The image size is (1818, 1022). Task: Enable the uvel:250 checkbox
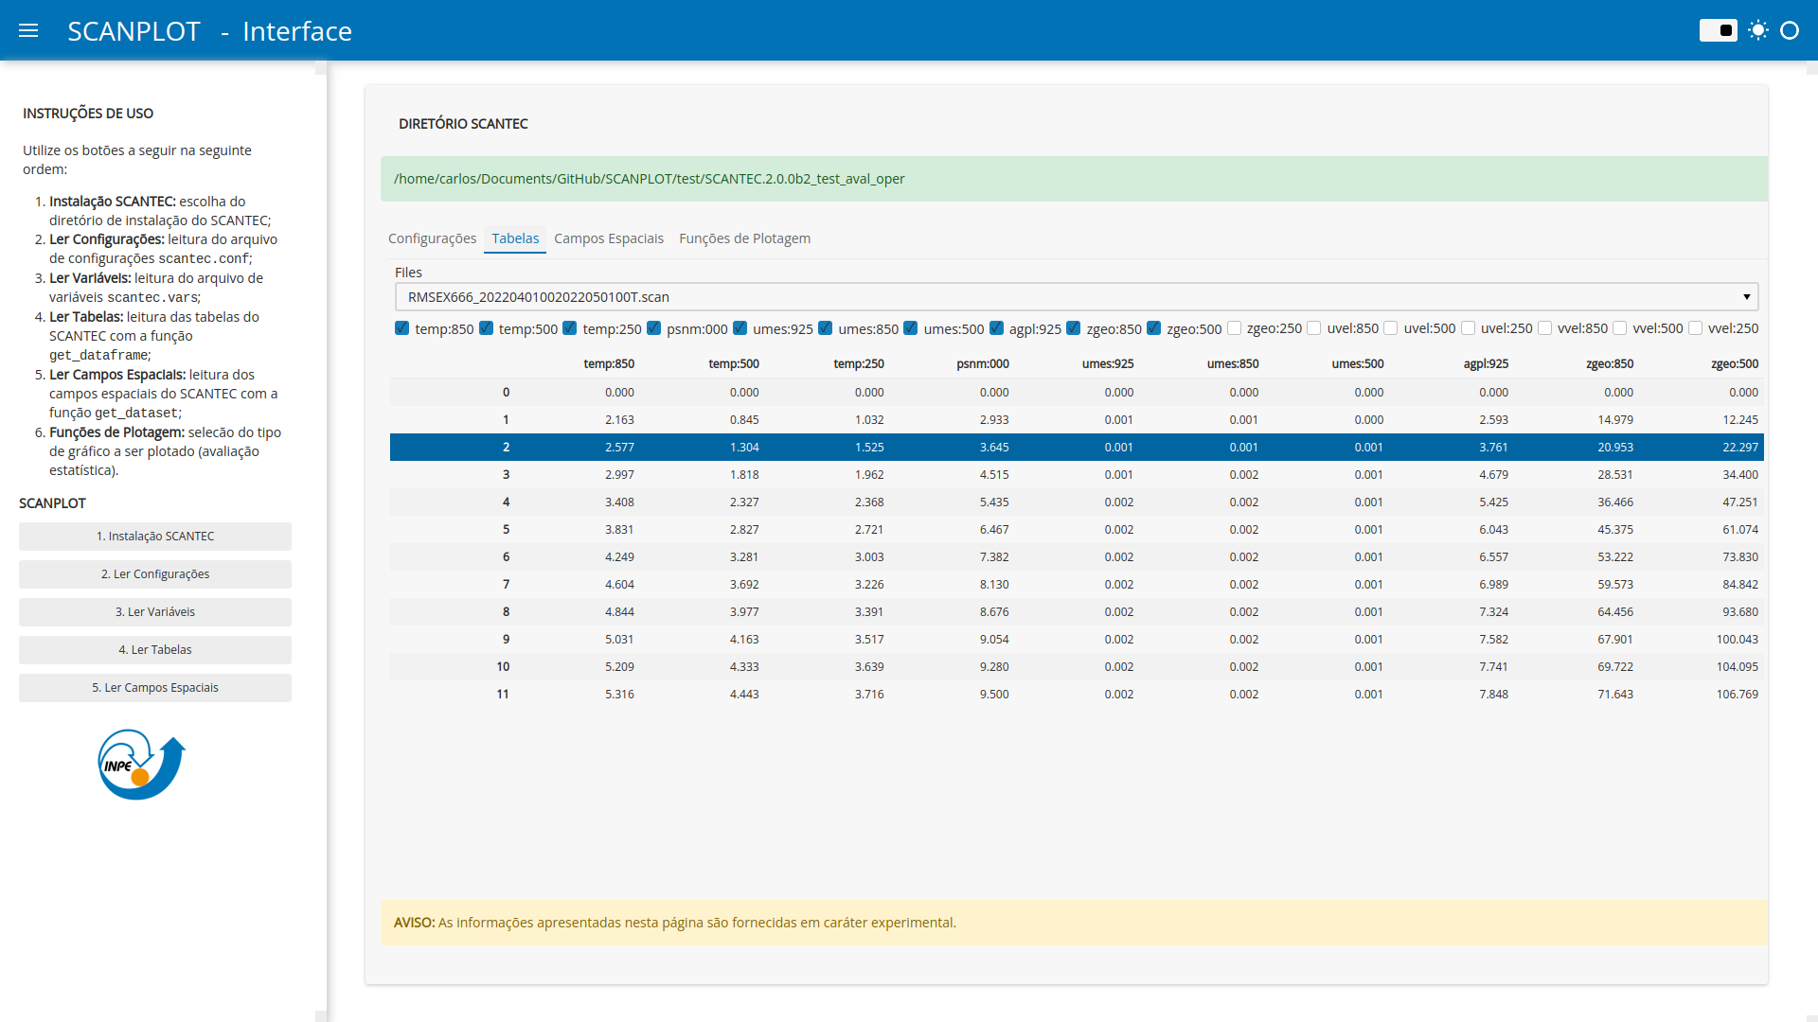pyautogui.click(x=1468, y=328)
